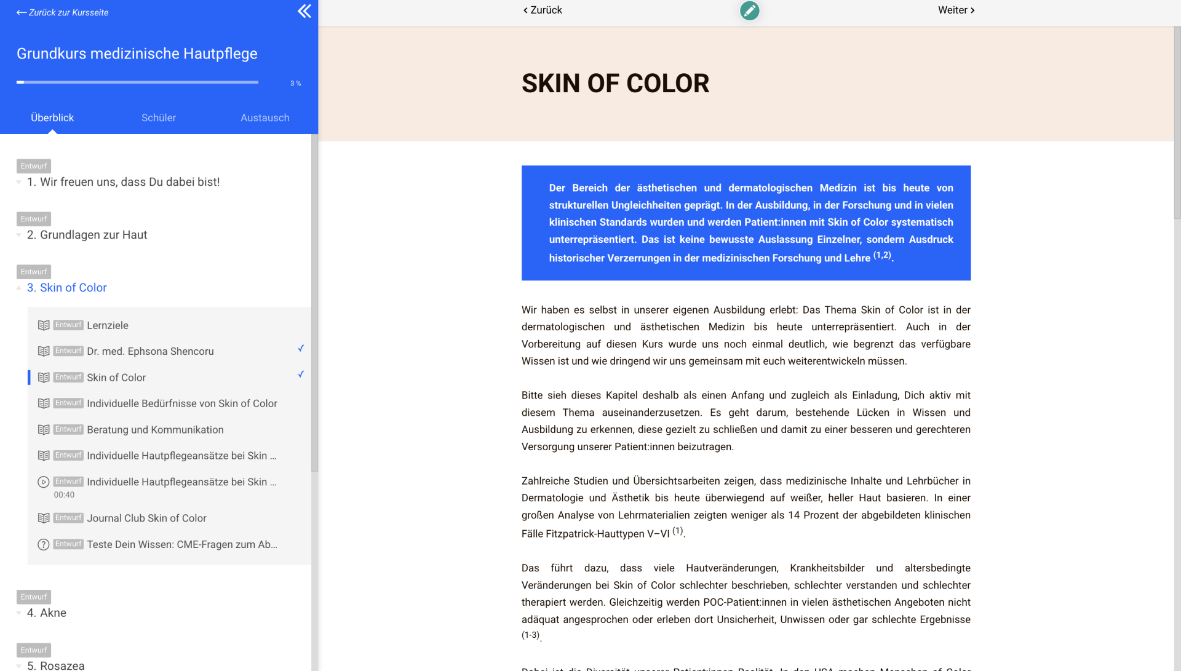Viewport: 1181px width, 671px height.
Task: Click the course progress bar
Action: tap(137, 82)
